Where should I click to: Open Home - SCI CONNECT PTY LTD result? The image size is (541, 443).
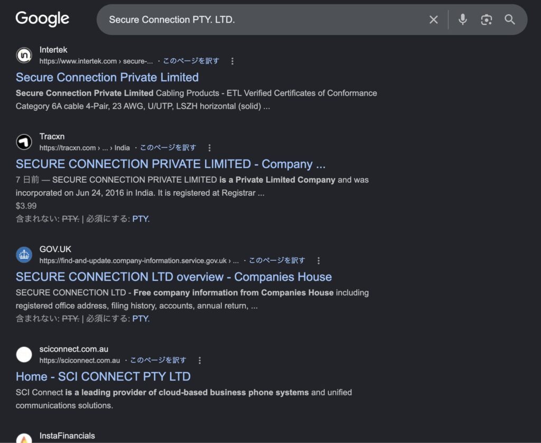103,376
